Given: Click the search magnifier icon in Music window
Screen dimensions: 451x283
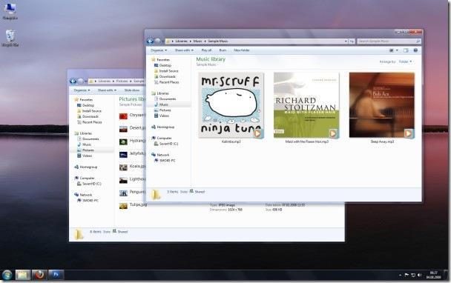Looking at the screenshot, I should (x=418, y=41).
